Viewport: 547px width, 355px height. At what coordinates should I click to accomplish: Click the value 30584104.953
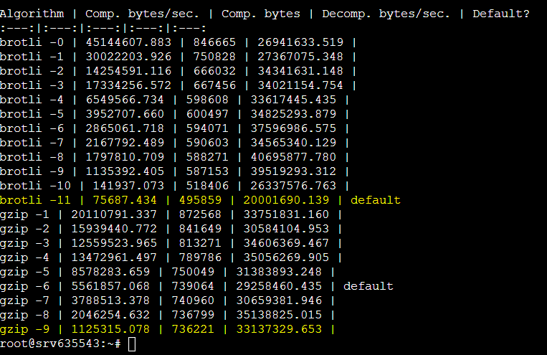[x=286, y=229]
